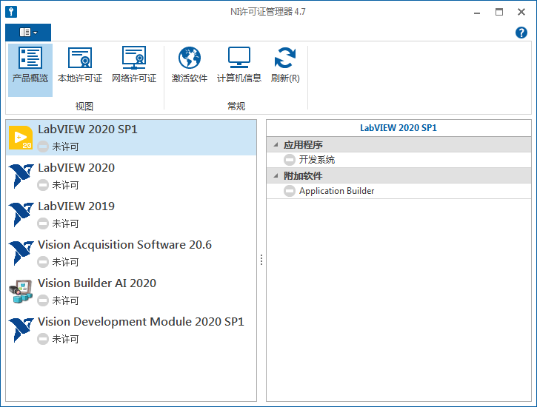This screenshot has width=537, height=407.
Task: Click 未许可 status under Vision Acquisition Software
Action: (x=65, y=262)
